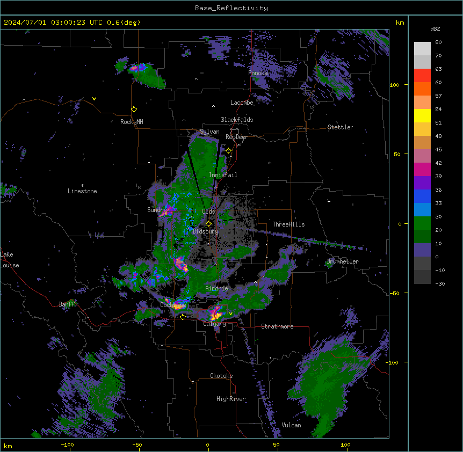
Task: Click the Sylvan label
Action: tap(209, 132)
